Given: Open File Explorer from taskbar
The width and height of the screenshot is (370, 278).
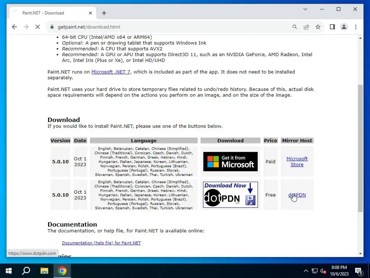Looking at the screenshot, I should click(44, 271).
